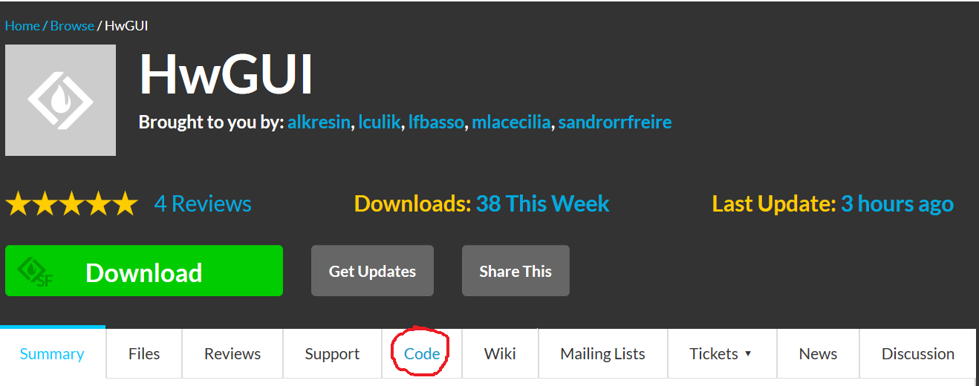Open the News tab

coord(818,354)
